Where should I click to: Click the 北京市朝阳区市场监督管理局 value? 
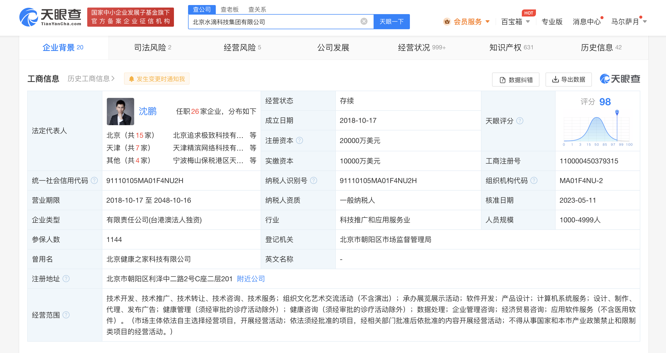point(385,239)
